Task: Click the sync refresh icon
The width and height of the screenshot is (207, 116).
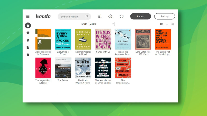Action: (x=122, y=16)
